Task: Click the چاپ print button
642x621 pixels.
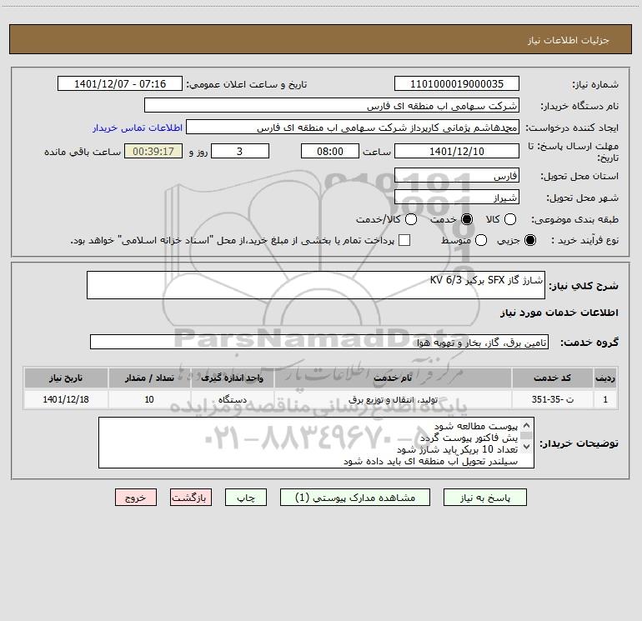Action: point(246,498)
